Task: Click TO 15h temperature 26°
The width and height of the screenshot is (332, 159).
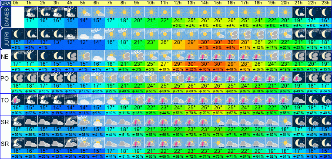Action: pyautogui.click(x=218, y=108)
